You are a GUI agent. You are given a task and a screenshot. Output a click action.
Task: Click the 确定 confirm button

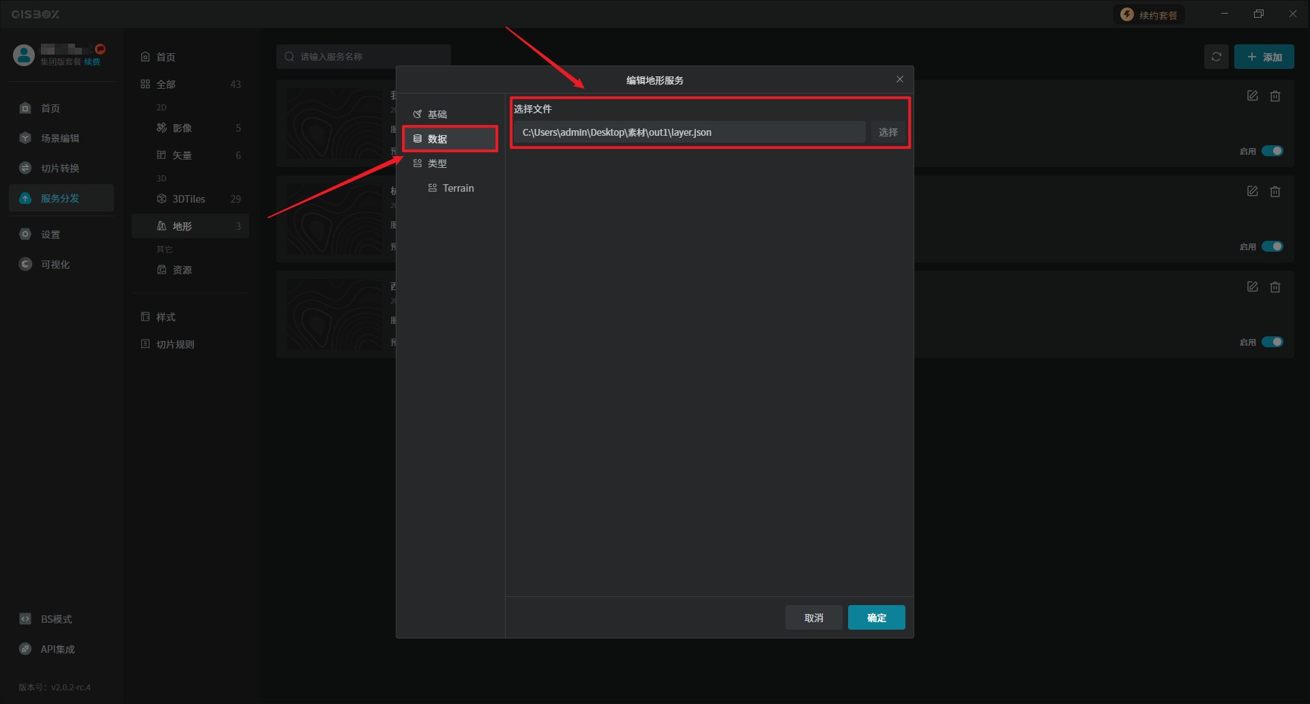tap(876, 617)
